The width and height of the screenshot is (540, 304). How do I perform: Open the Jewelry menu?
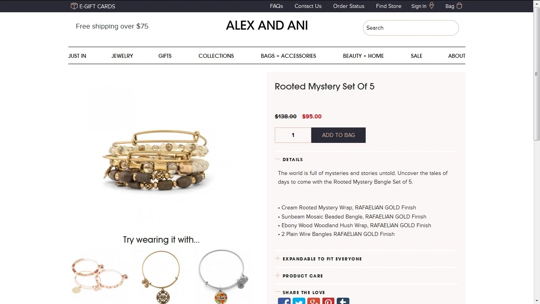(122, 56)
